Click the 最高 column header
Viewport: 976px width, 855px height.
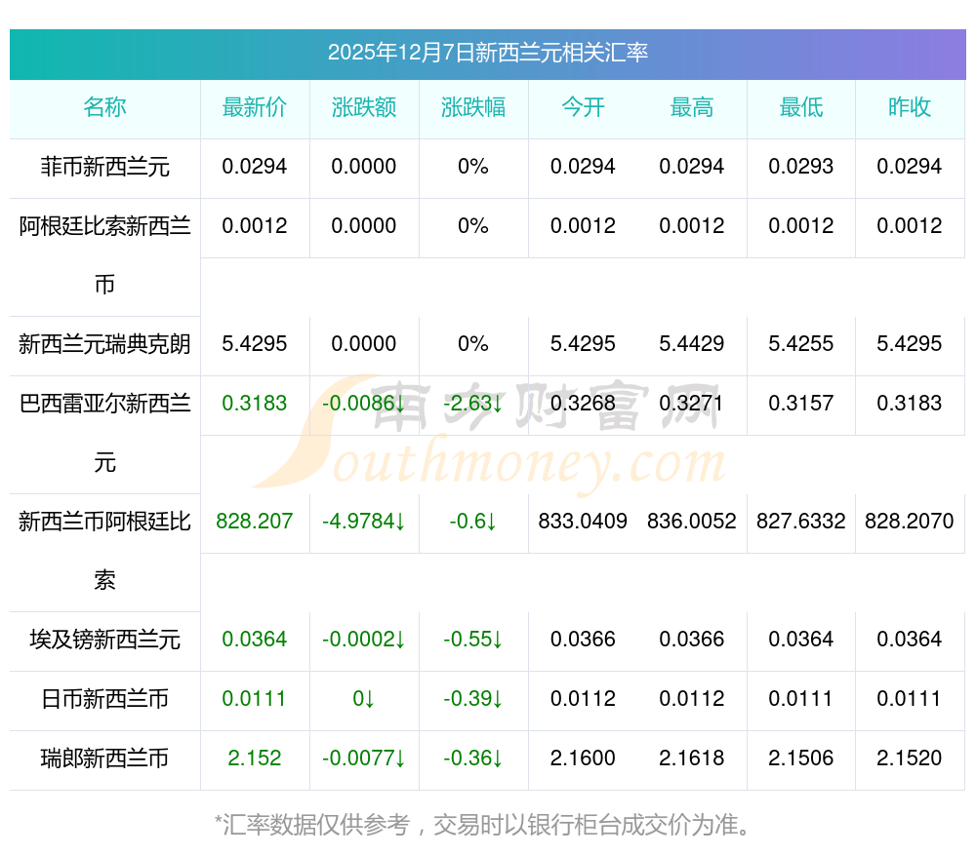tap(692, 107)
